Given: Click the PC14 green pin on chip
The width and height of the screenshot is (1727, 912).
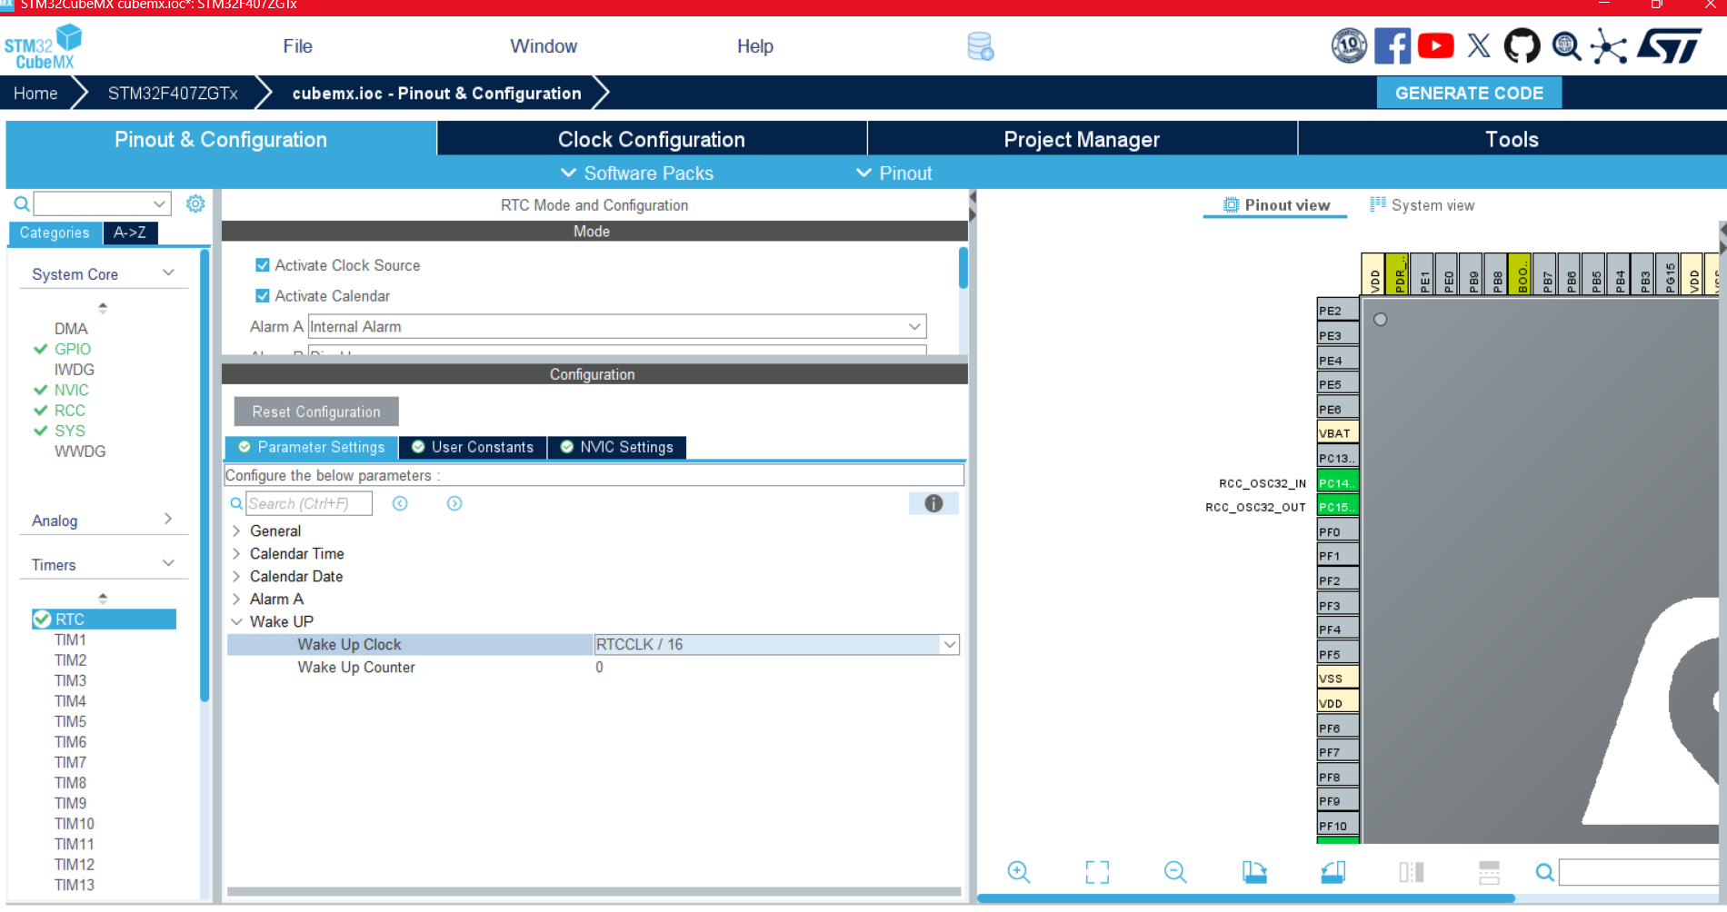Looking at the screenshot, I should click(1337, 482).
